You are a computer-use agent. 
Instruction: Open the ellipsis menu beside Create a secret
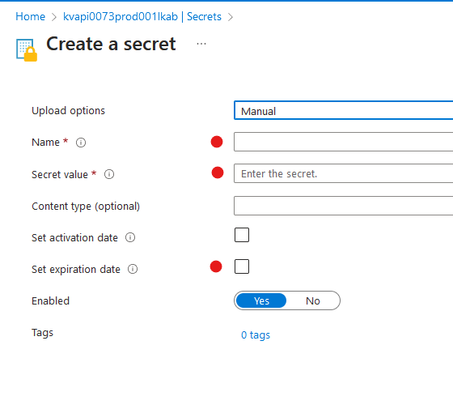tap(201, 44)
